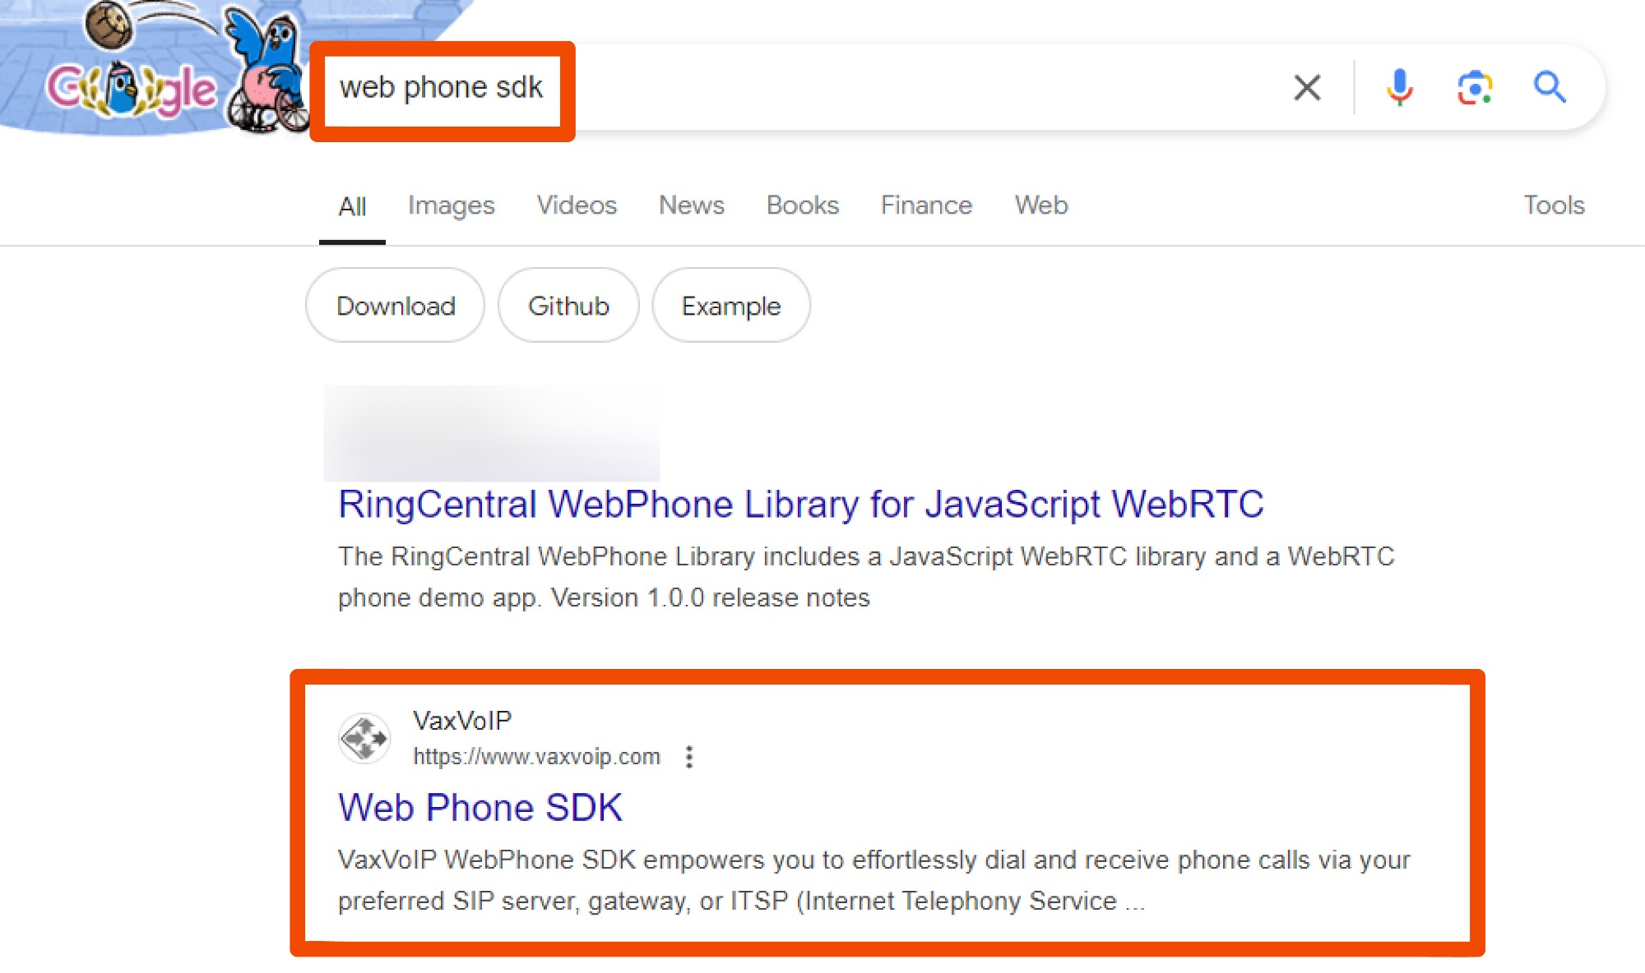The width and height of the screenshot is (1645, 973).
Task: Click the VaxVoIP WebPhone SDK description snippet
Action: tap(873, 880)
